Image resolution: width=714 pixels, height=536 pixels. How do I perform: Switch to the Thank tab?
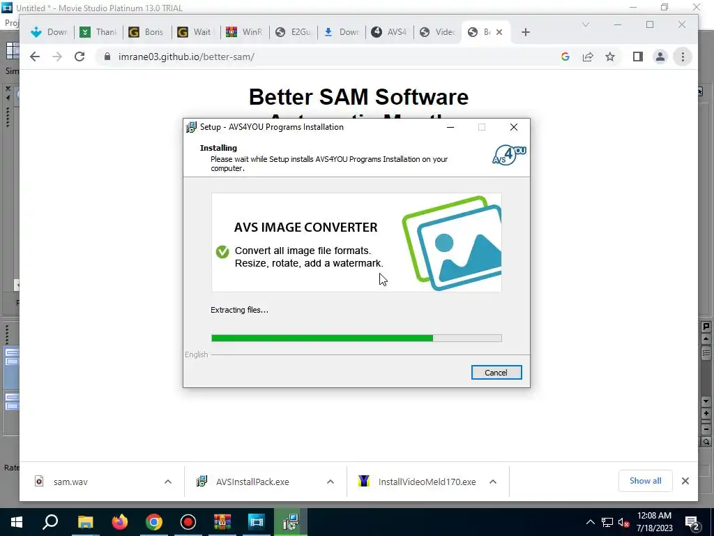[98, 32]
